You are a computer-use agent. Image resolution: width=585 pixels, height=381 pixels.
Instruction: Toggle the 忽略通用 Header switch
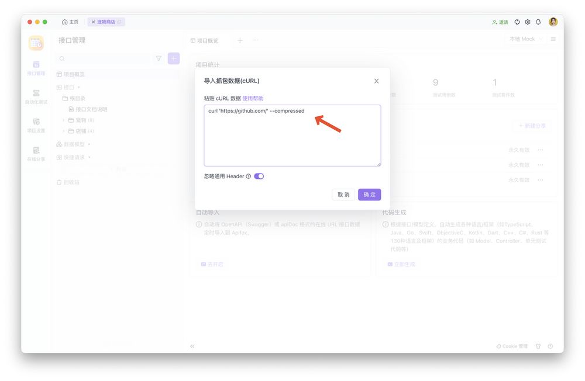259,176
